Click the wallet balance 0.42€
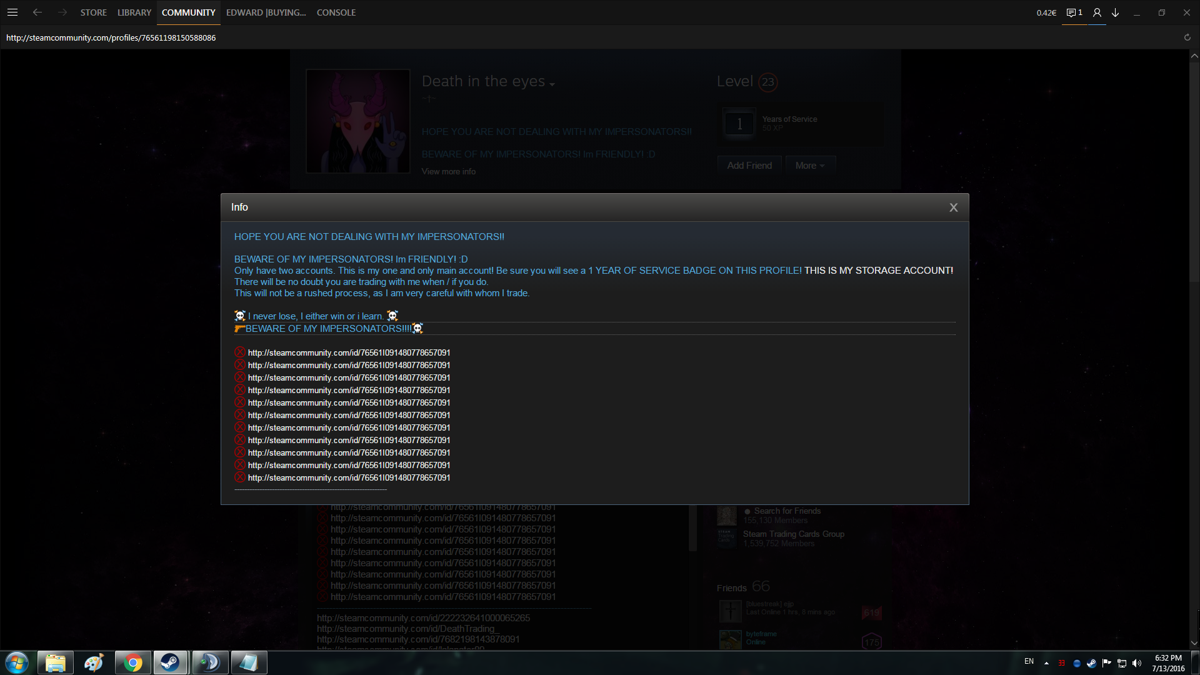The height and width of the screenshot is (675, 1200). [1046, 12]
